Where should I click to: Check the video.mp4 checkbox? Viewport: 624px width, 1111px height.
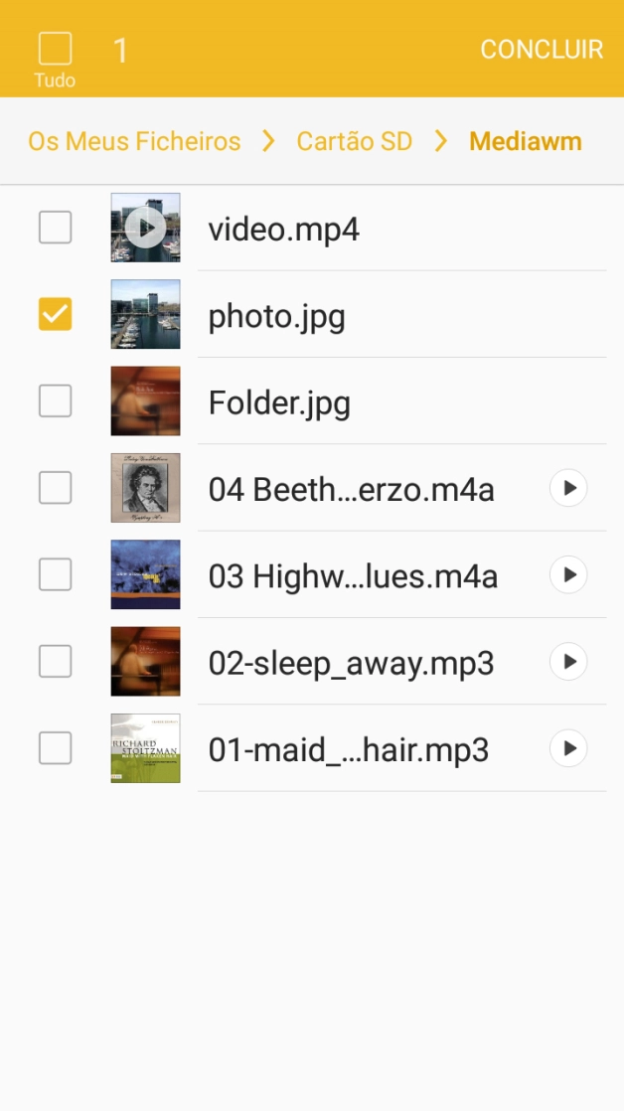[x=55, y=228]
